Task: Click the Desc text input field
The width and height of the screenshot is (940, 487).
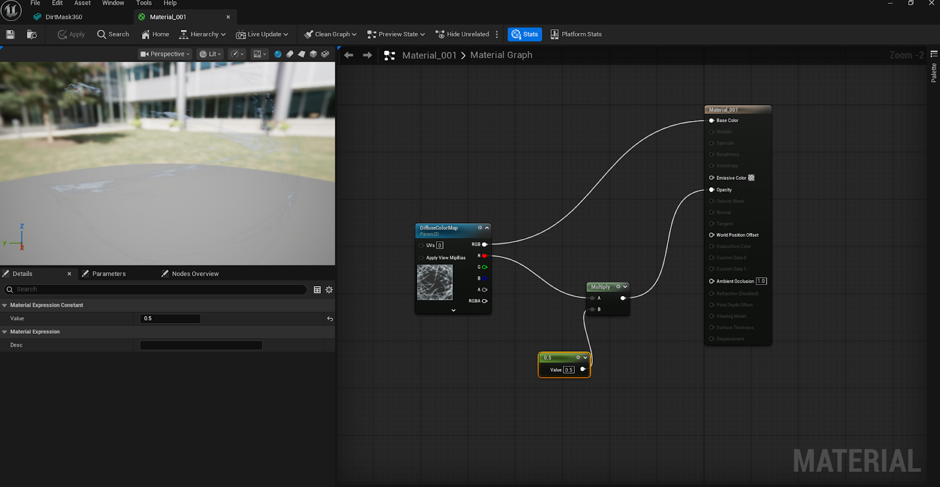Action: (201, 345)
